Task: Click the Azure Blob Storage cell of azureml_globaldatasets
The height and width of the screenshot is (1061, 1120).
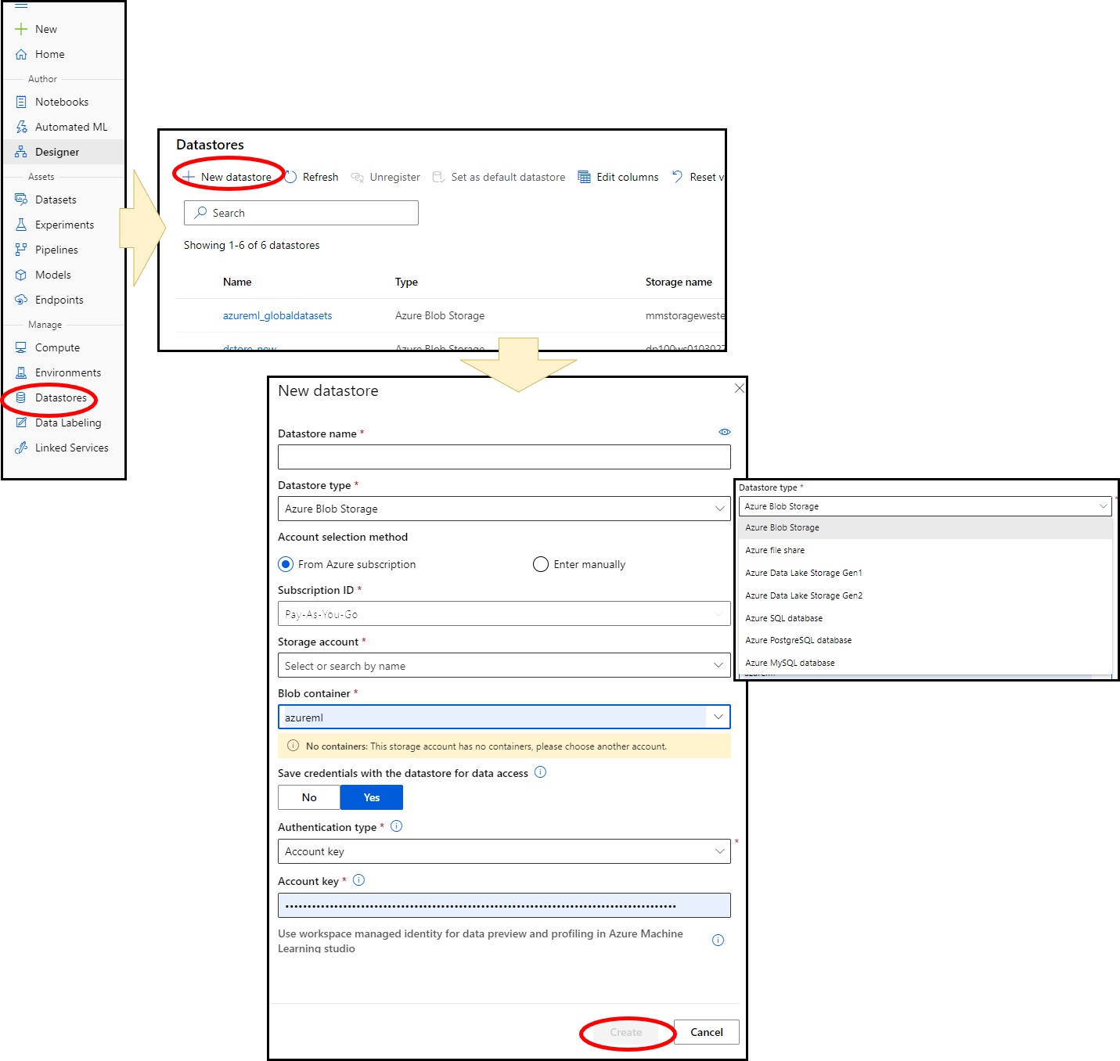Action: [x=440, y=315]
